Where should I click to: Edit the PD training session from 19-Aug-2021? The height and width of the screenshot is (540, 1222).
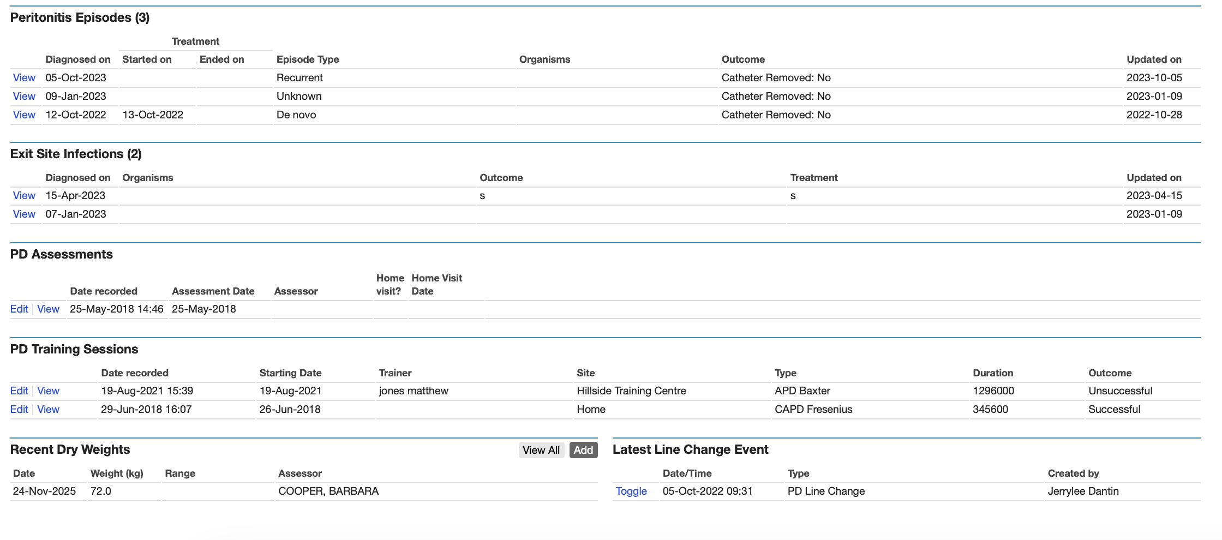(x=19, y=391)
